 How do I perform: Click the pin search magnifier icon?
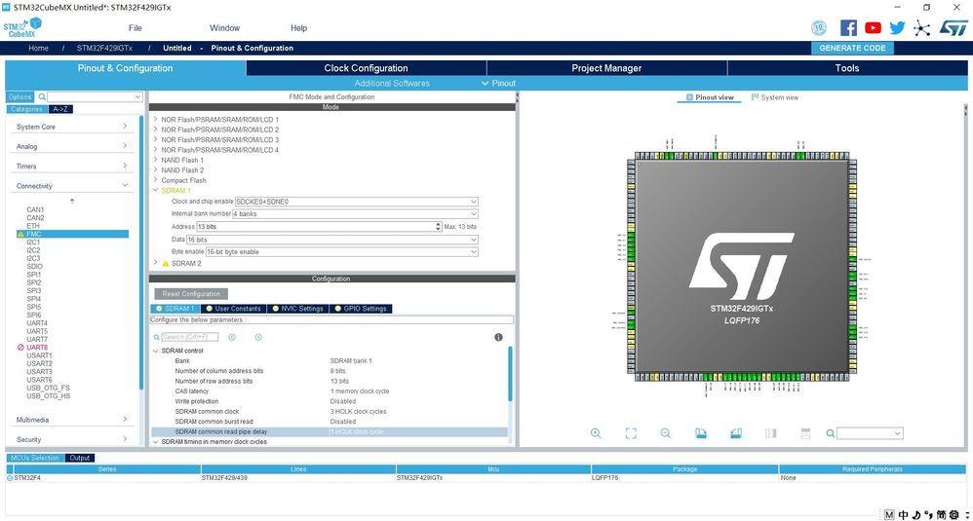pos(831,433)
